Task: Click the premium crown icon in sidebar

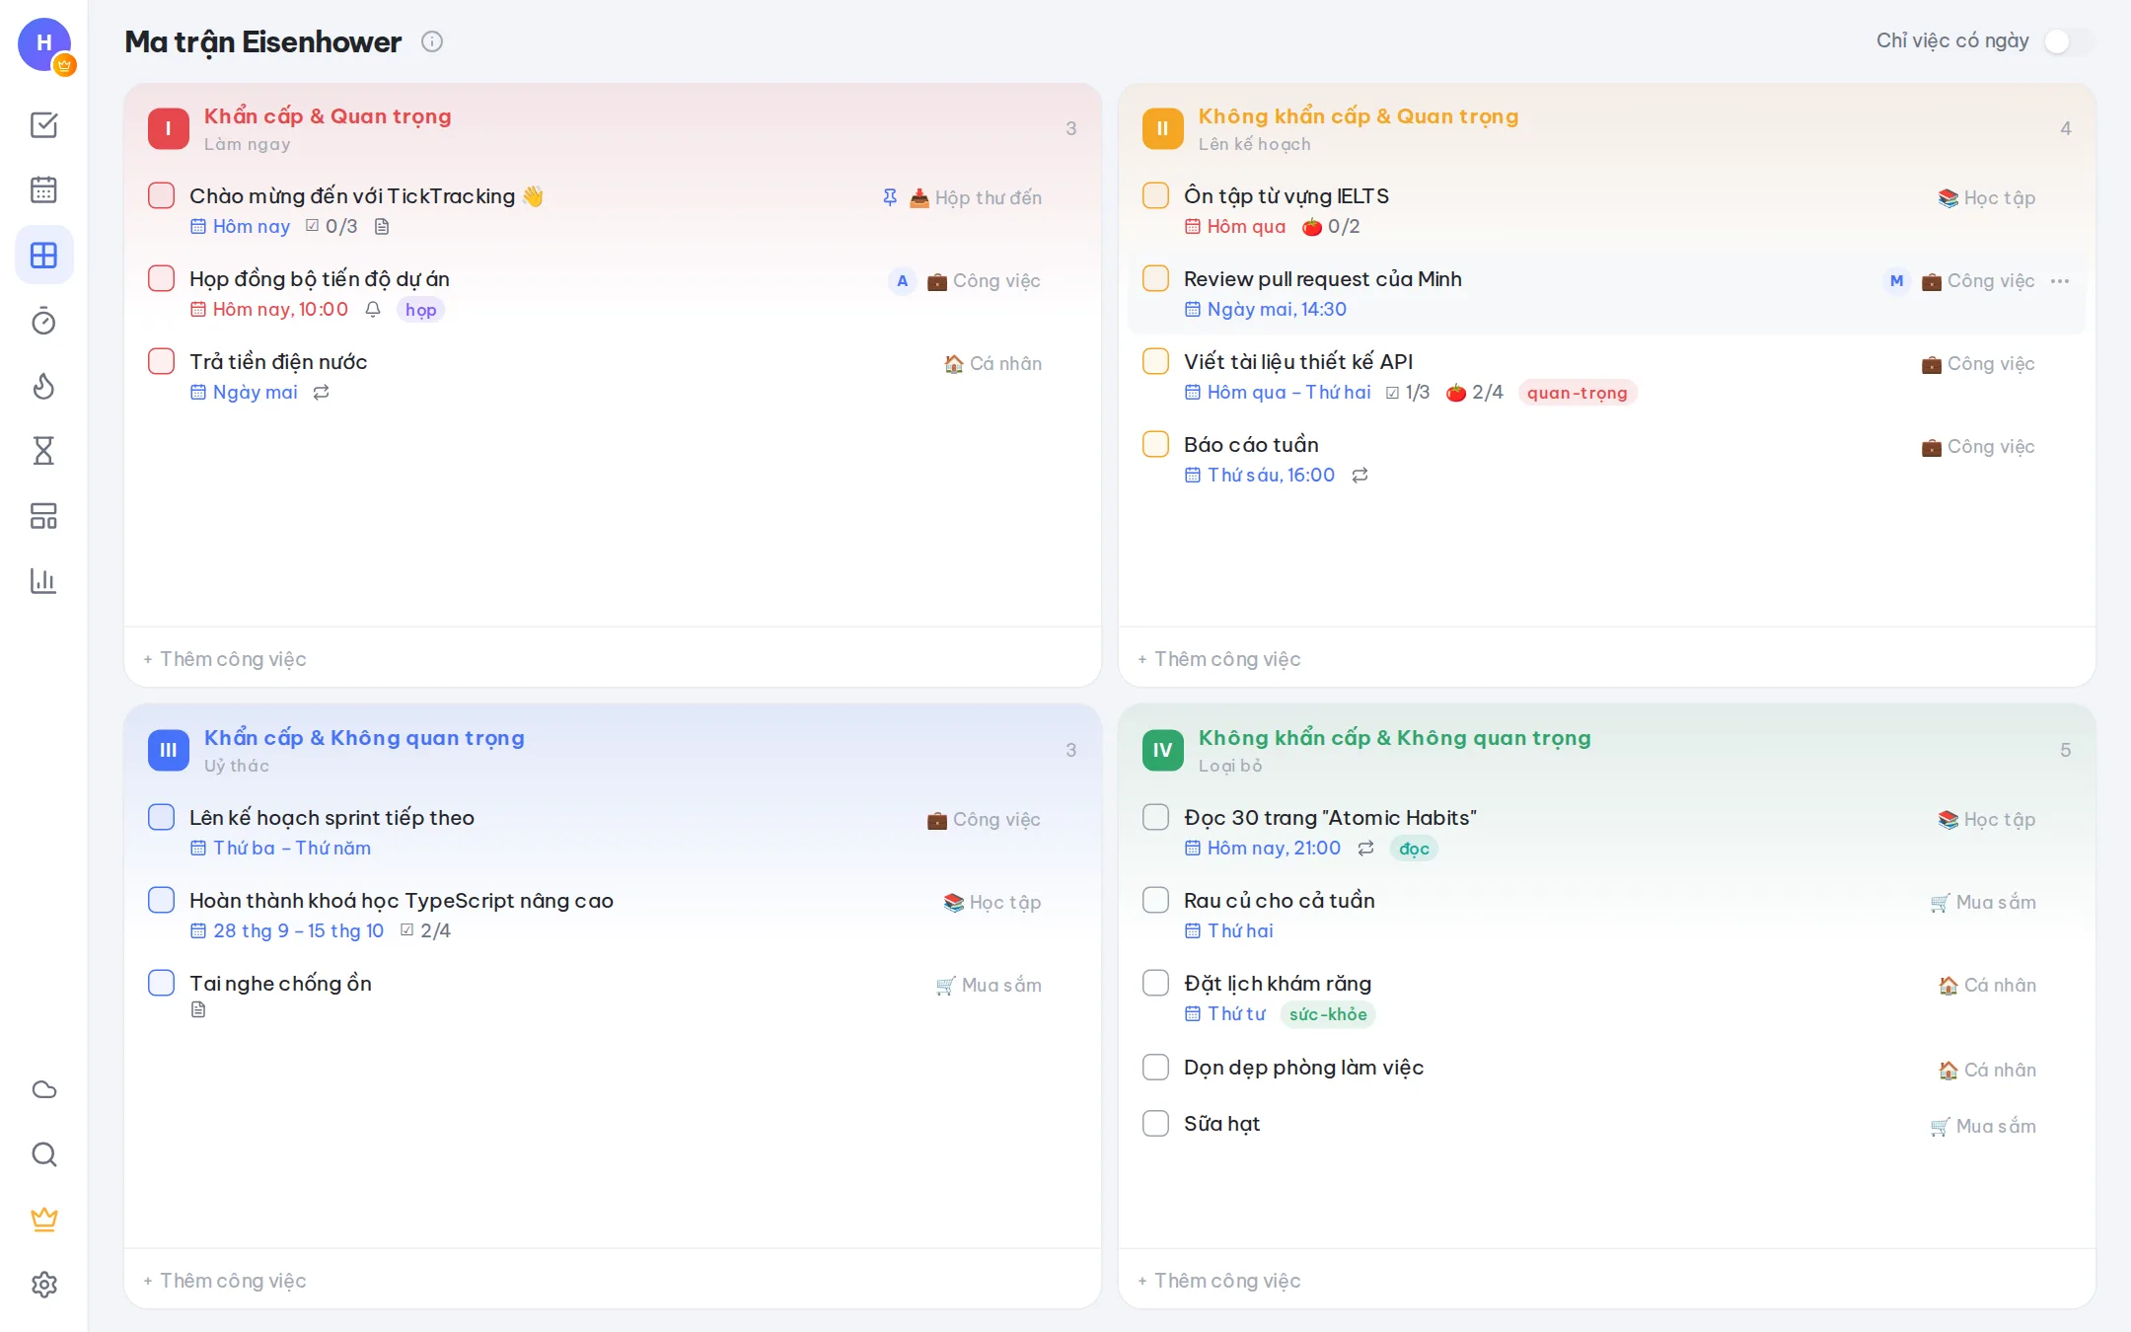Action: click(x=43, y=1220)
